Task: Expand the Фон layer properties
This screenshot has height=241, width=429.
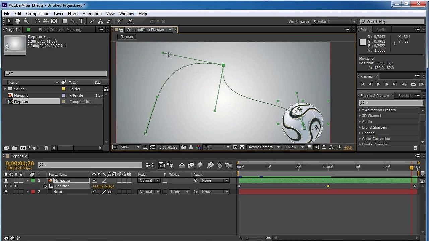Action: (x=28, y=192)
